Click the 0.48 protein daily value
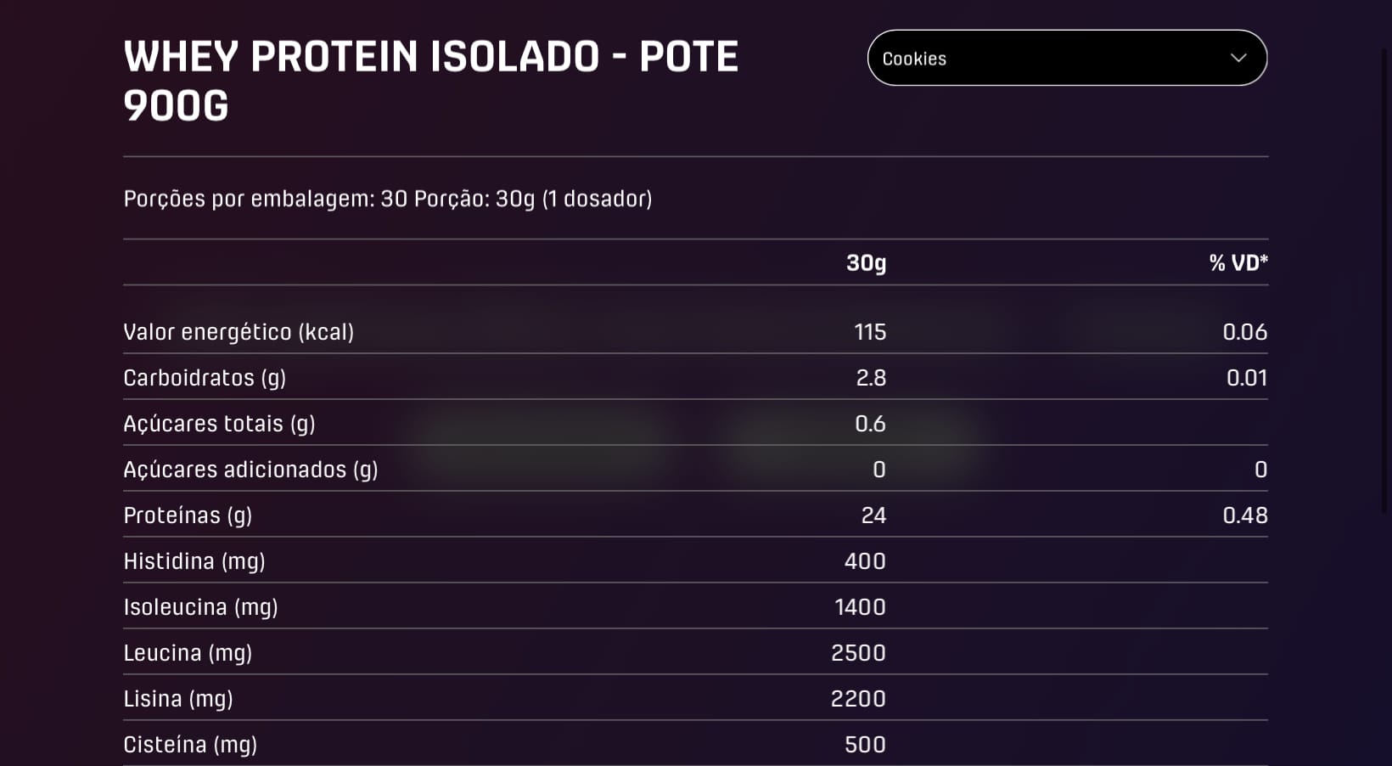The height and width of the screenshot is (766, 1392). 1244,515
